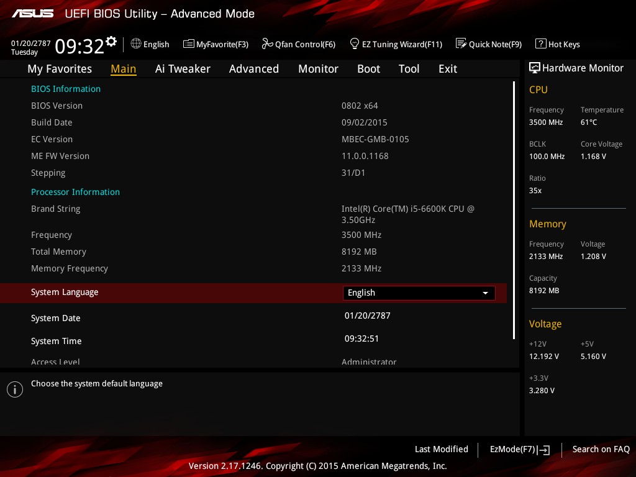Open the Advanced tab
This screenshot has height=477, width=636.
point(254,69)
